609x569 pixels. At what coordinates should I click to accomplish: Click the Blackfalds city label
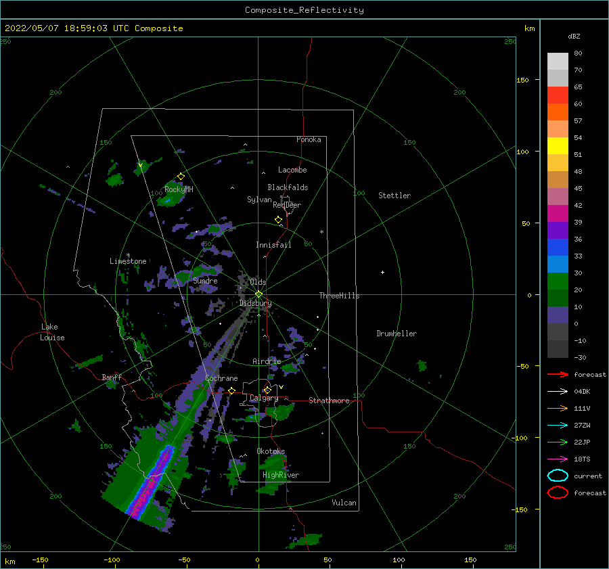288,187
